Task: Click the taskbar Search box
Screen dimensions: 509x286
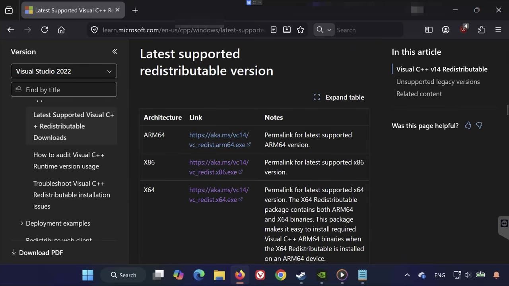Action: (124, 275)
